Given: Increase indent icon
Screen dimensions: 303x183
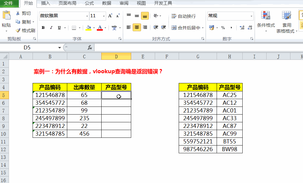Looking at the screenshot, I should point(164,27).
